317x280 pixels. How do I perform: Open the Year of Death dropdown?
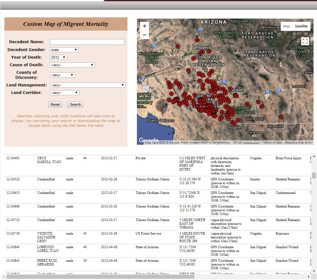coord(58,57)
